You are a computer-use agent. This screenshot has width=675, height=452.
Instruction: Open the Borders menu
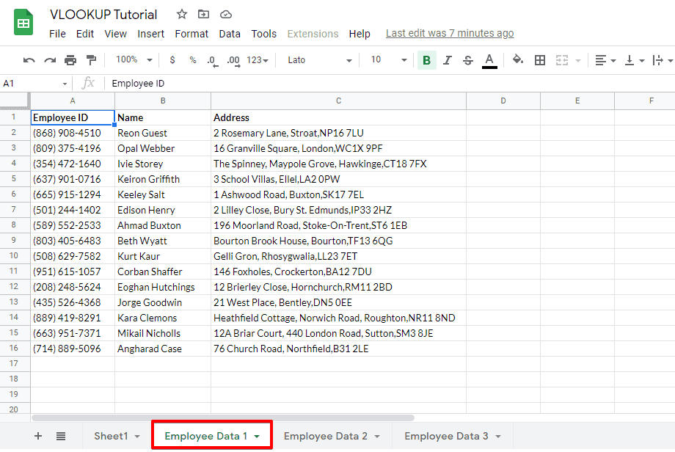pyautogui.click(x=540, y=59)
